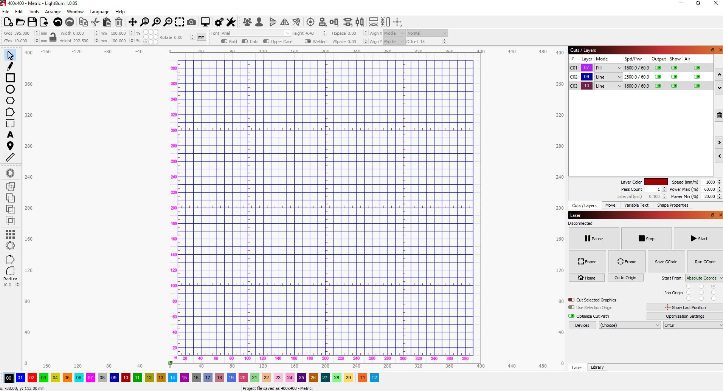This screenshot has height=391, width=723.
Task: Toggle Output for layer C02
Action: [x=658, y=77]
